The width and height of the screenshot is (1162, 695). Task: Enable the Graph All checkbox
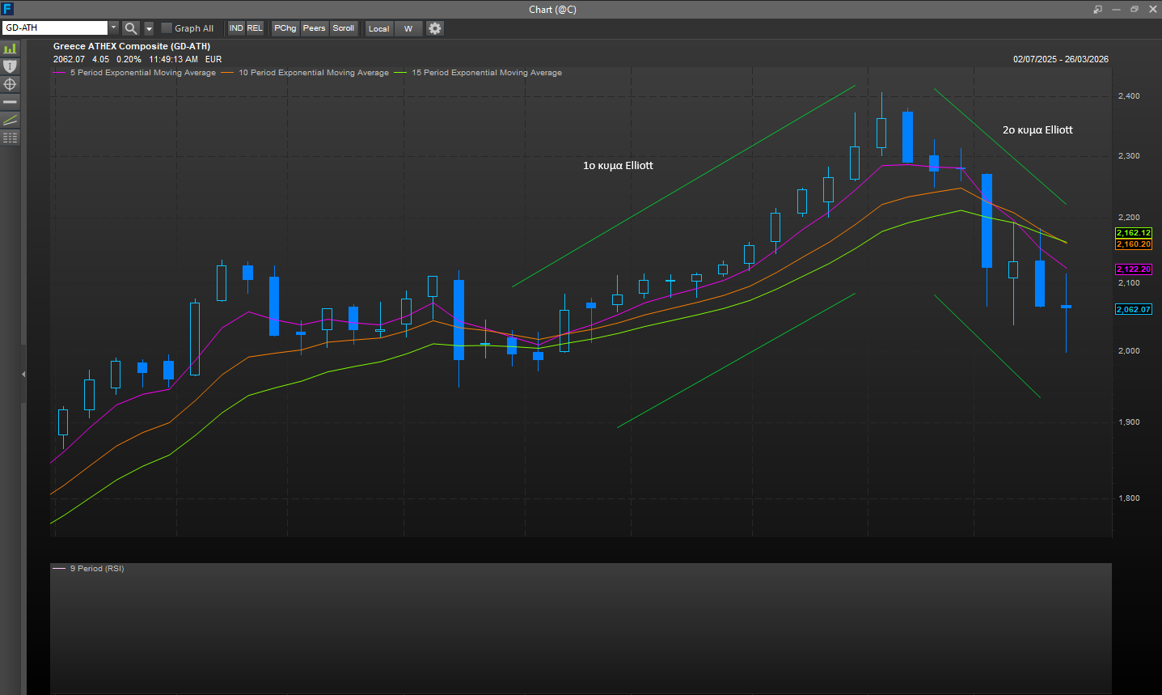[x=167, y=27]
